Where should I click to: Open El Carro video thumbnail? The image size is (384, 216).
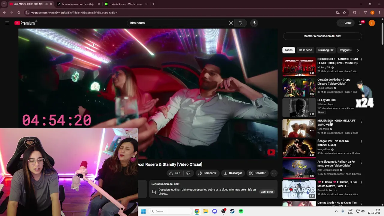(299, 190)
